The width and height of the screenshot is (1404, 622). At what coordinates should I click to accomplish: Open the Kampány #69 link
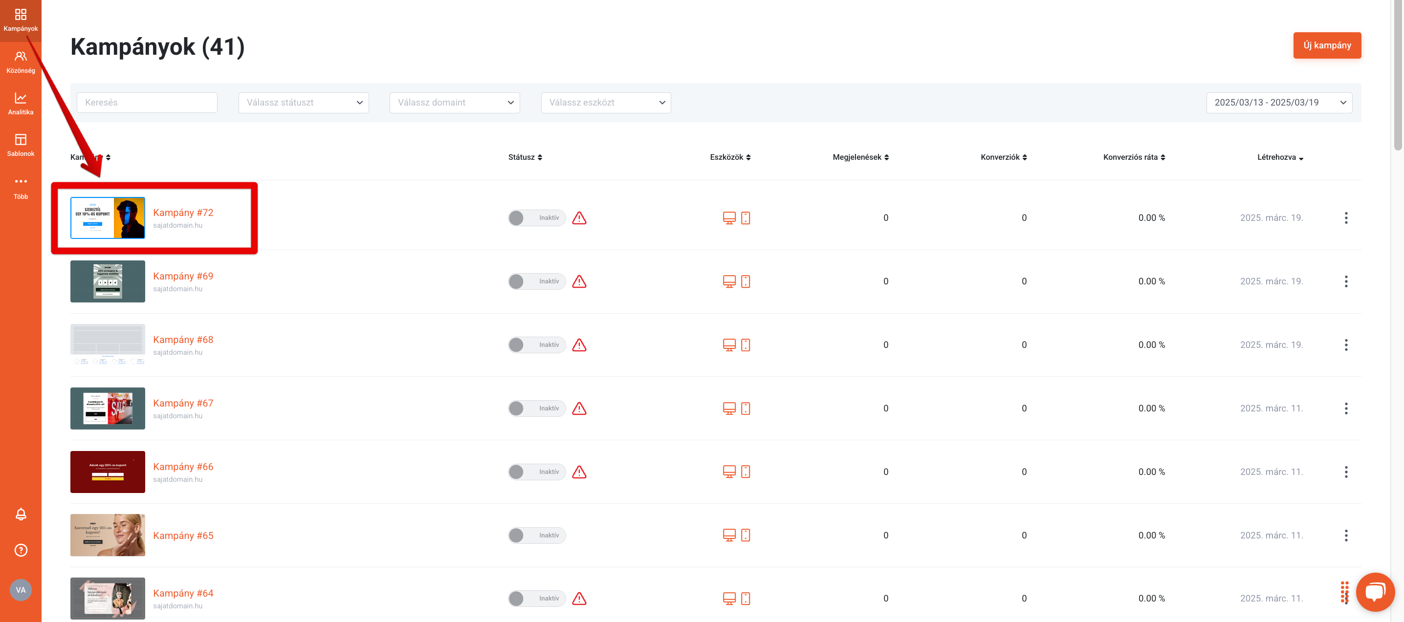(x=183, y=276)
